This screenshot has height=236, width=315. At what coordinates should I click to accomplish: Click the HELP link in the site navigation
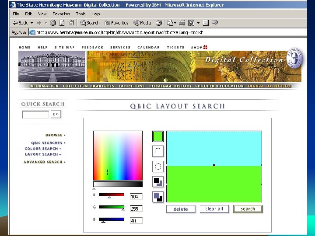[42, 47]
